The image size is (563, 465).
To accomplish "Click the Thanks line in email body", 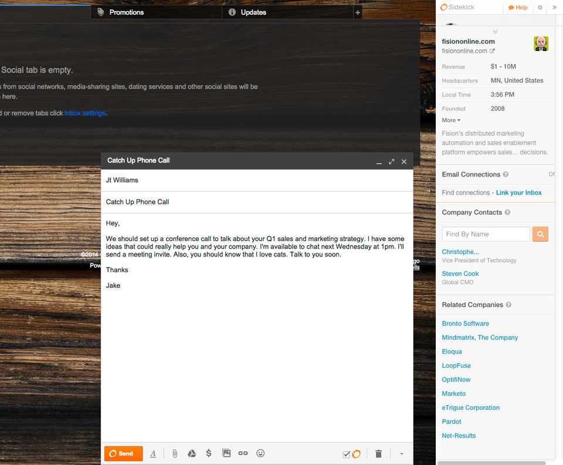I will pyautogui.click(x=117, y=270).
